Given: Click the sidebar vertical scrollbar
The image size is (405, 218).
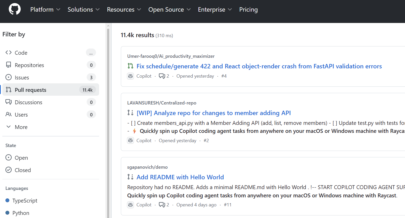Looking at the screenshot, I should click(x=108, y=121).
